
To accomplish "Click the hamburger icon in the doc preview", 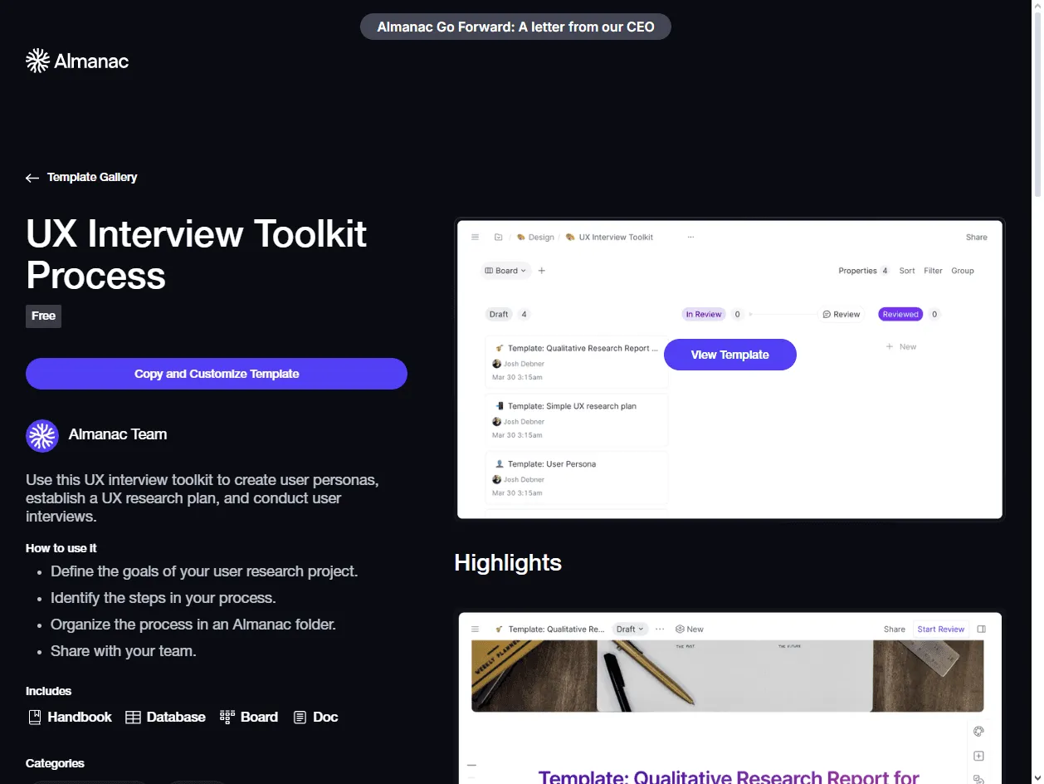I will tap(476, 630).
